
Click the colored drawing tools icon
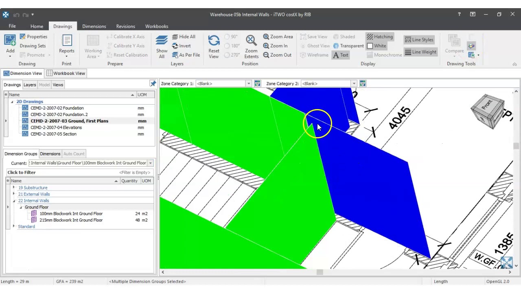coord(471,46)
